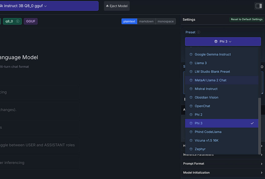Select the checked Phi 3 preset entry
The image size is (265, 179).
(222, 123)
